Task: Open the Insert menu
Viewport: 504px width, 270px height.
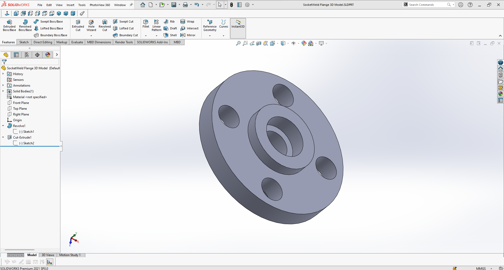Action: [x=70, y=5]
